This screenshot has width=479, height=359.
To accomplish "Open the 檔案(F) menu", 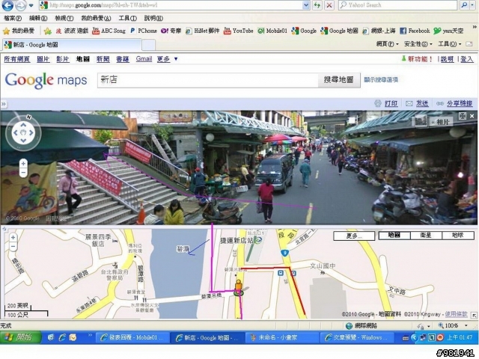I will [13, 18].
